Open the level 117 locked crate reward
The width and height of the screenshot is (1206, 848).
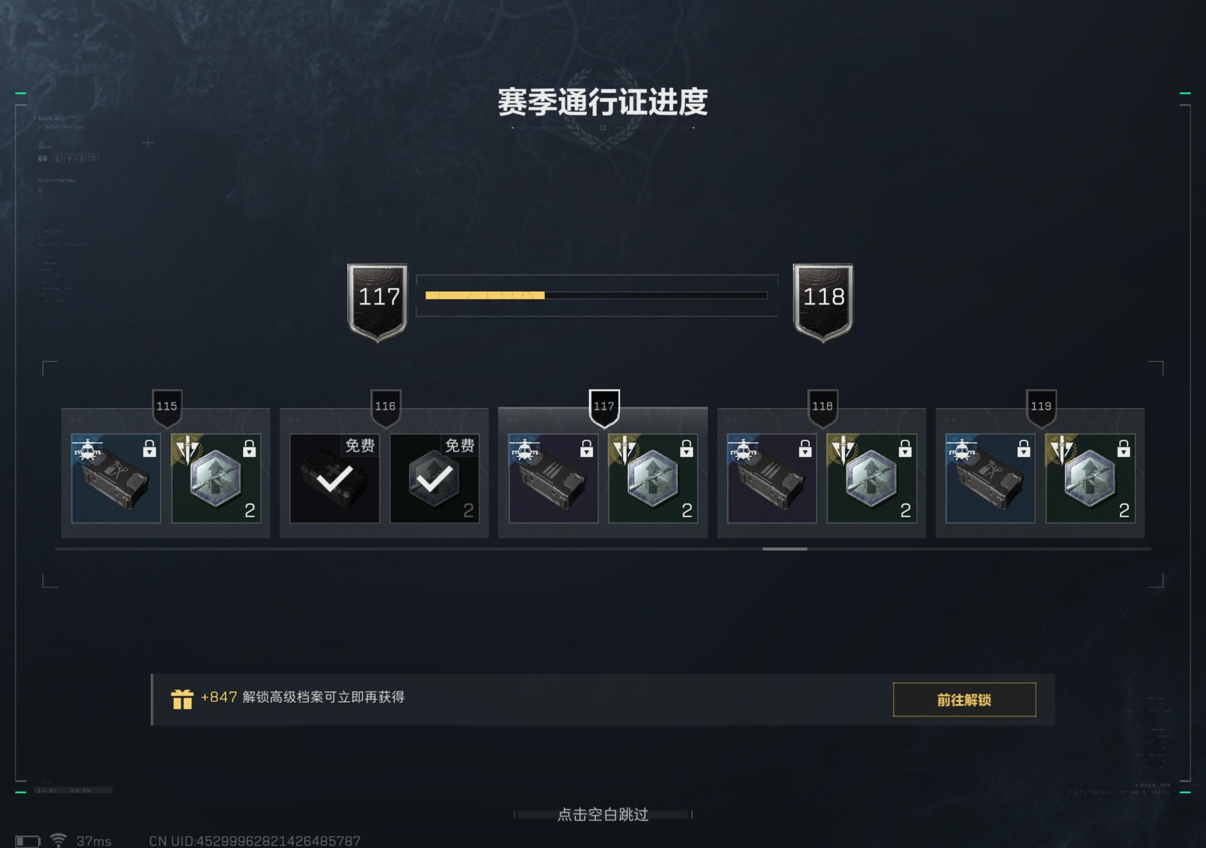[553, 478]
